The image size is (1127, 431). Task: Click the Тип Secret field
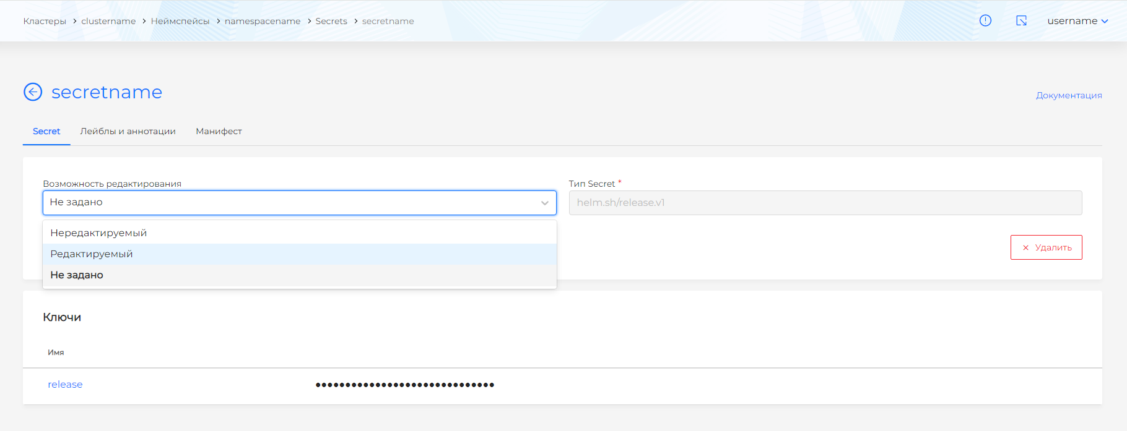pyautogui.click(x=825, y=203)
